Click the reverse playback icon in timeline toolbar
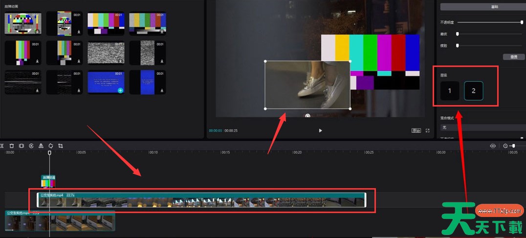526x238 pixels. click(x=31, y=146)
